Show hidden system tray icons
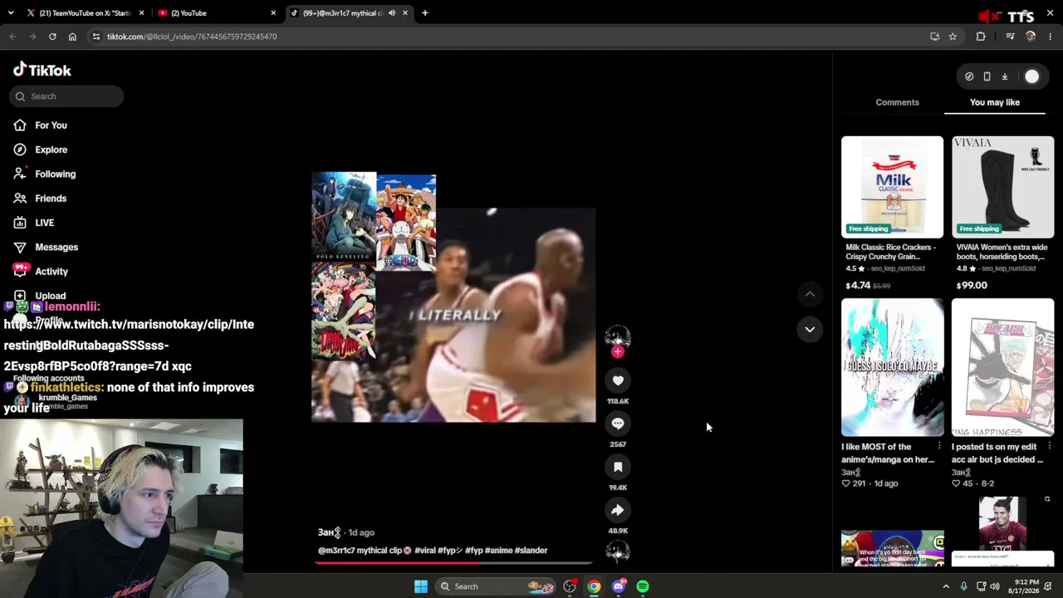 pos(945,586)
